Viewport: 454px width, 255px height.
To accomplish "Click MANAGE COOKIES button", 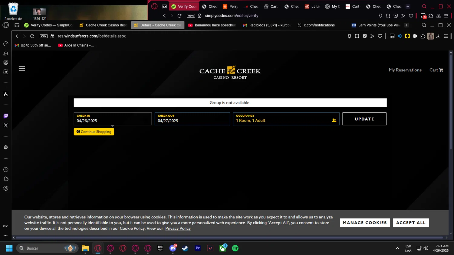I will pyautogui.click(x=365, y=223).
